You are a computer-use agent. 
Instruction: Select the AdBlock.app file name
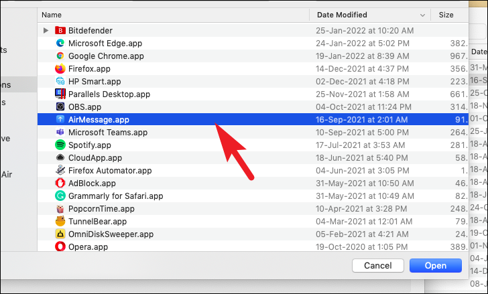[x=92, y=183]
